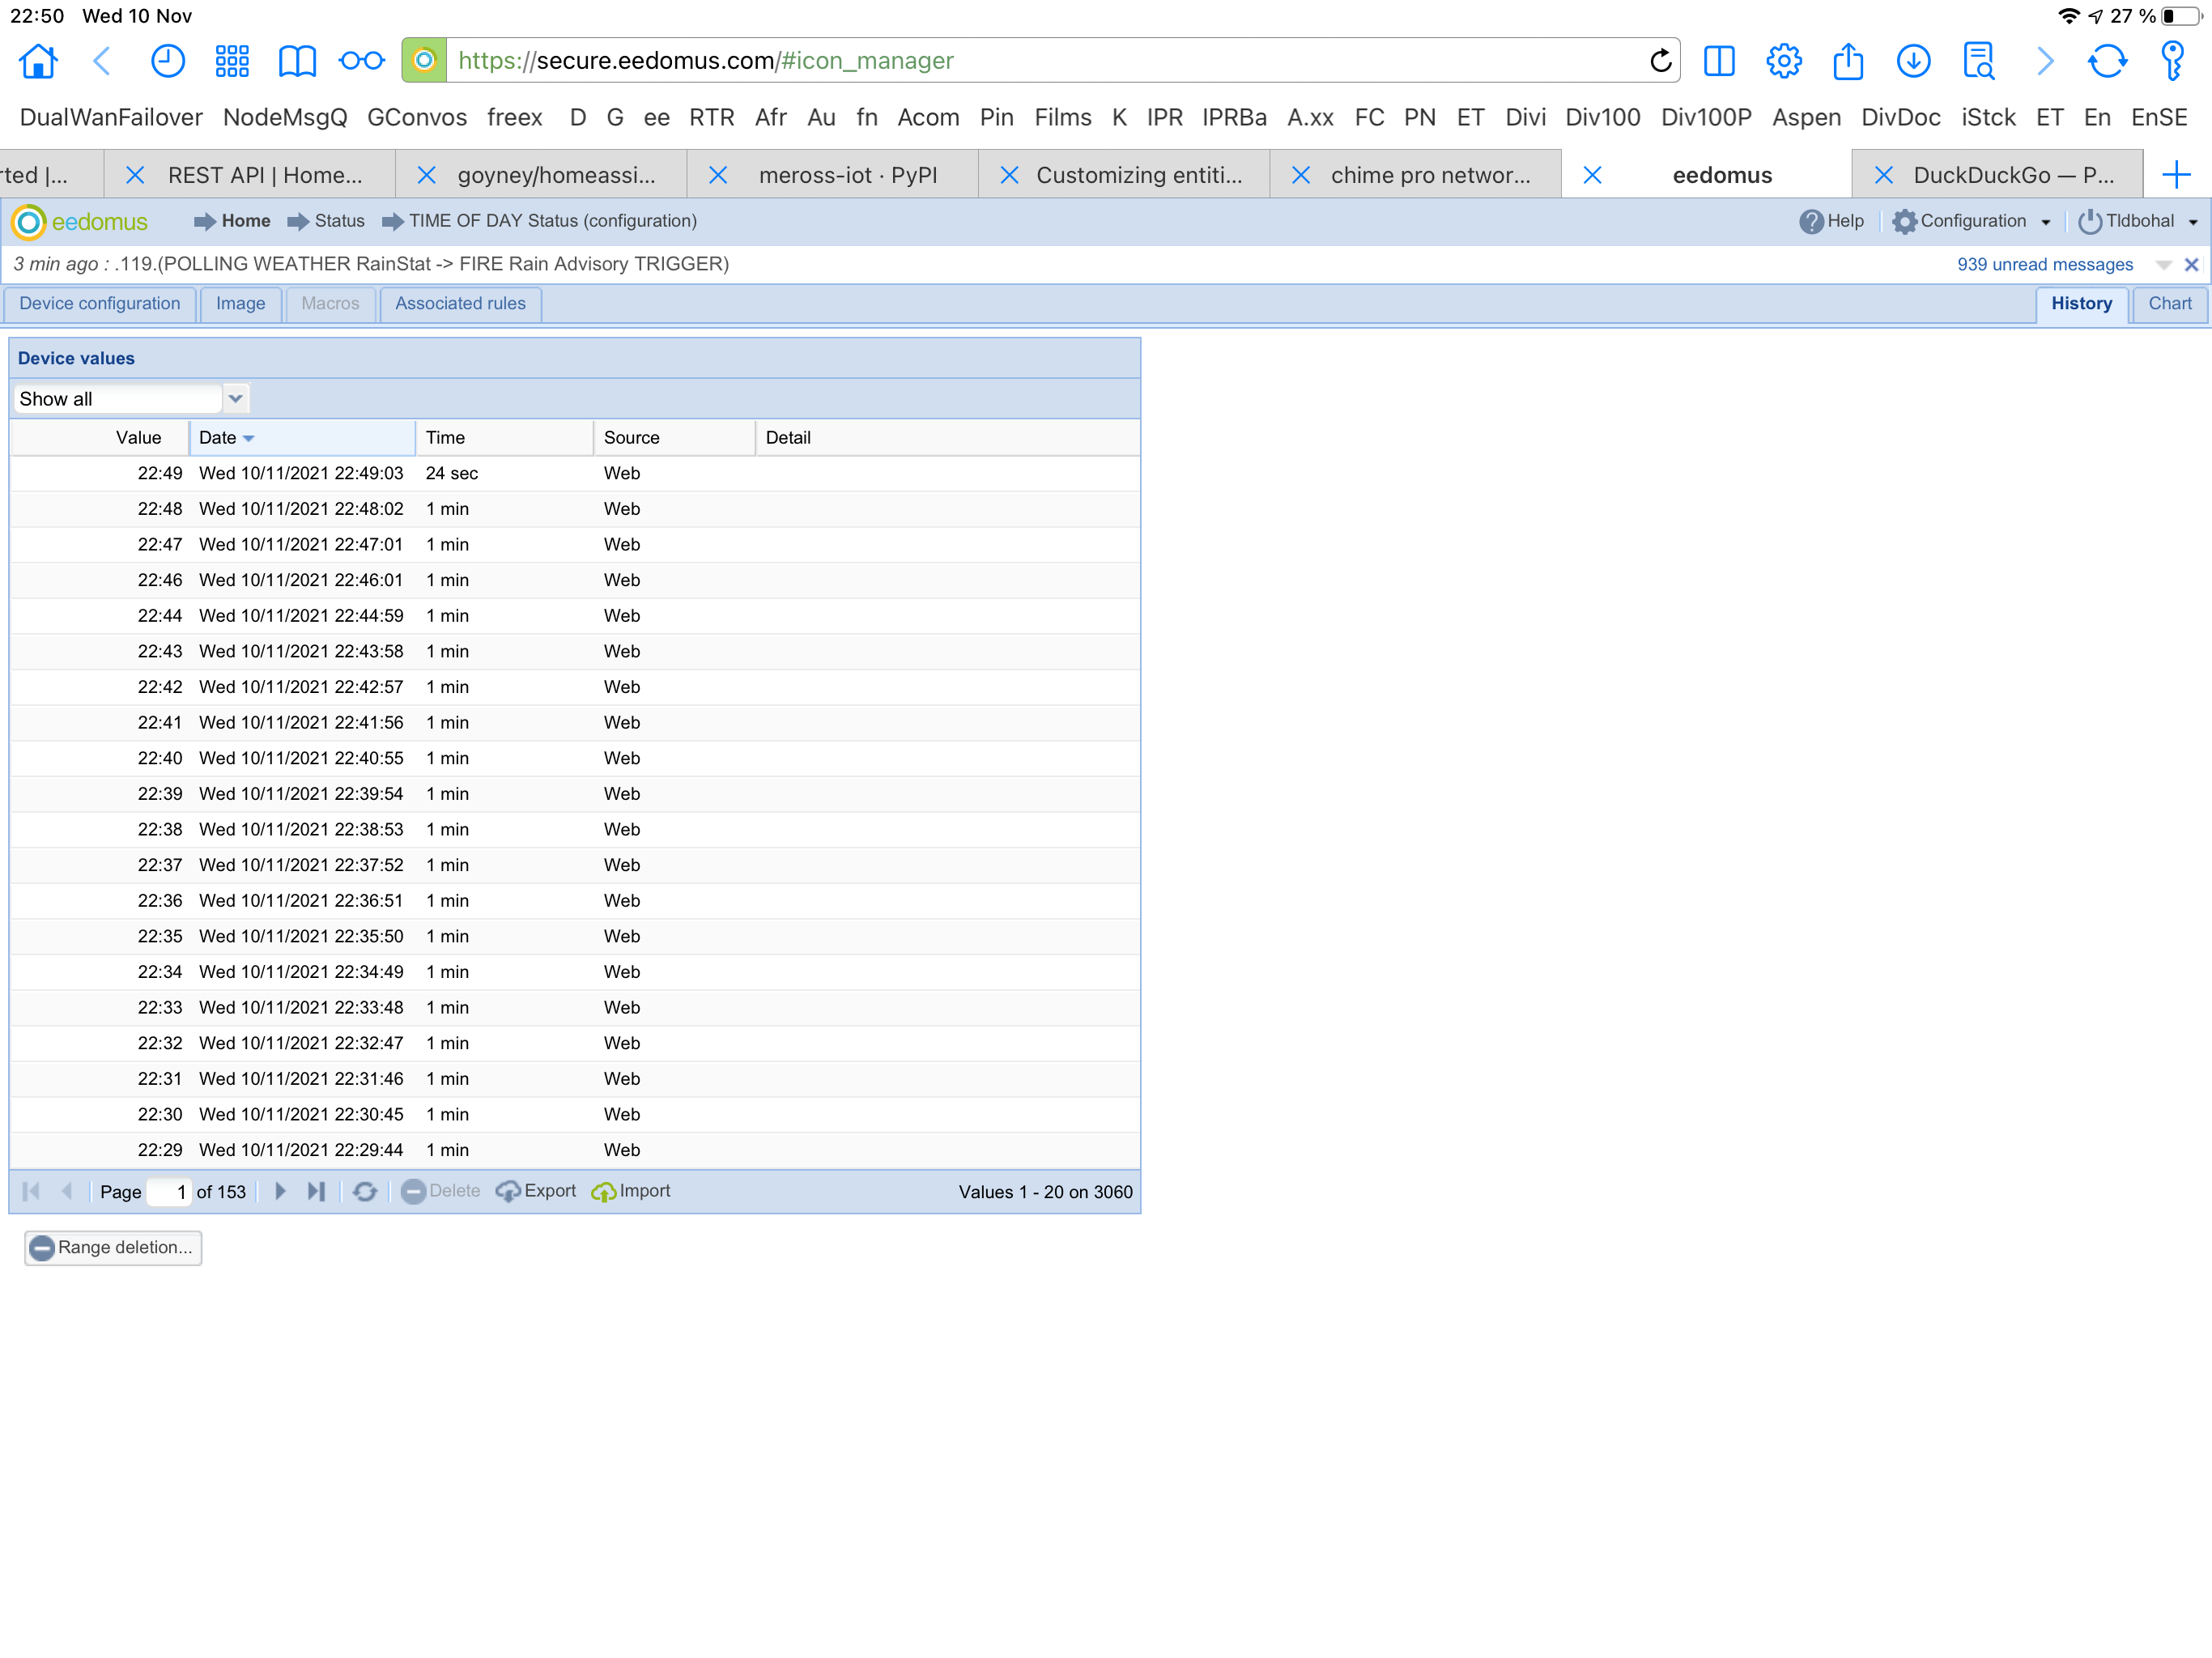Switch to the Chart tab
2212x1658 pixels.
(x=2169, y=303)
